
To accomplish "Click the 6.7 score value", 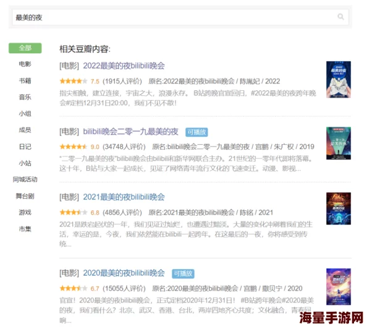I will pyautogui.click(x=95, y=289).
